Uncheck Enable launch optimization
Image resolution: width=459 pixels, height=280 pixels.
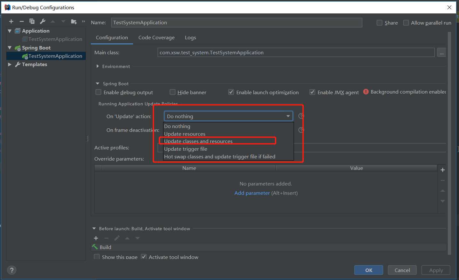[231, 92]
